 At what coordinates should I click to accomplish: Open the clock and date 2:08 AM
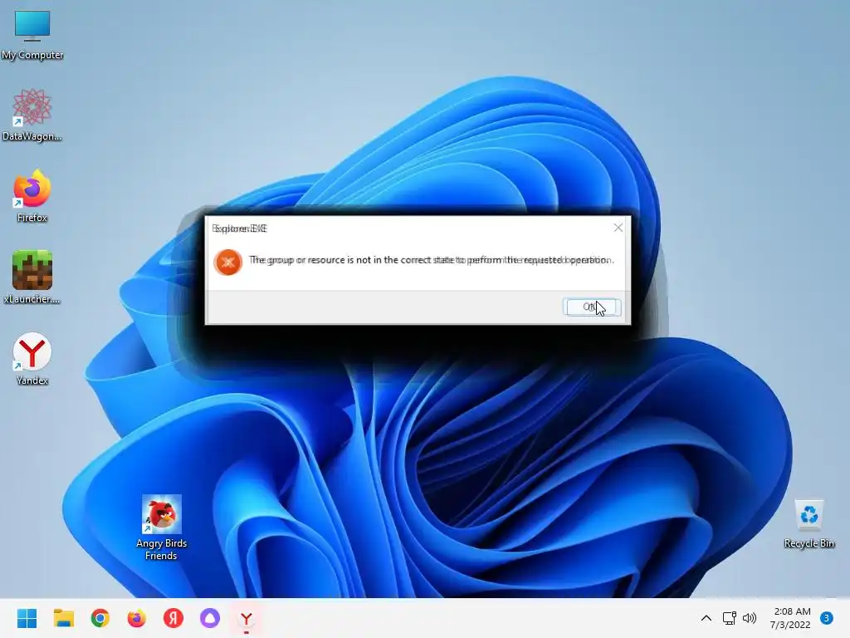point(790,618)
